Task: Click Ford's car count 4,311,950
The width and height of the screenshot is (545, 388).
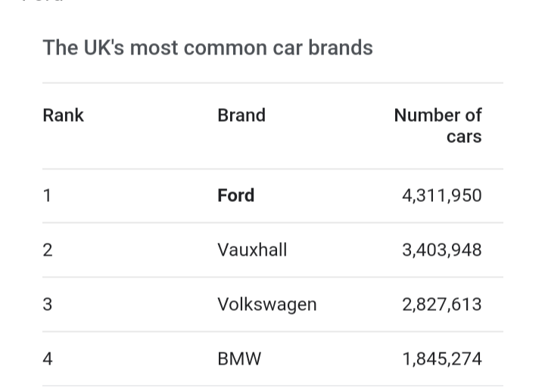Action: 441,195
